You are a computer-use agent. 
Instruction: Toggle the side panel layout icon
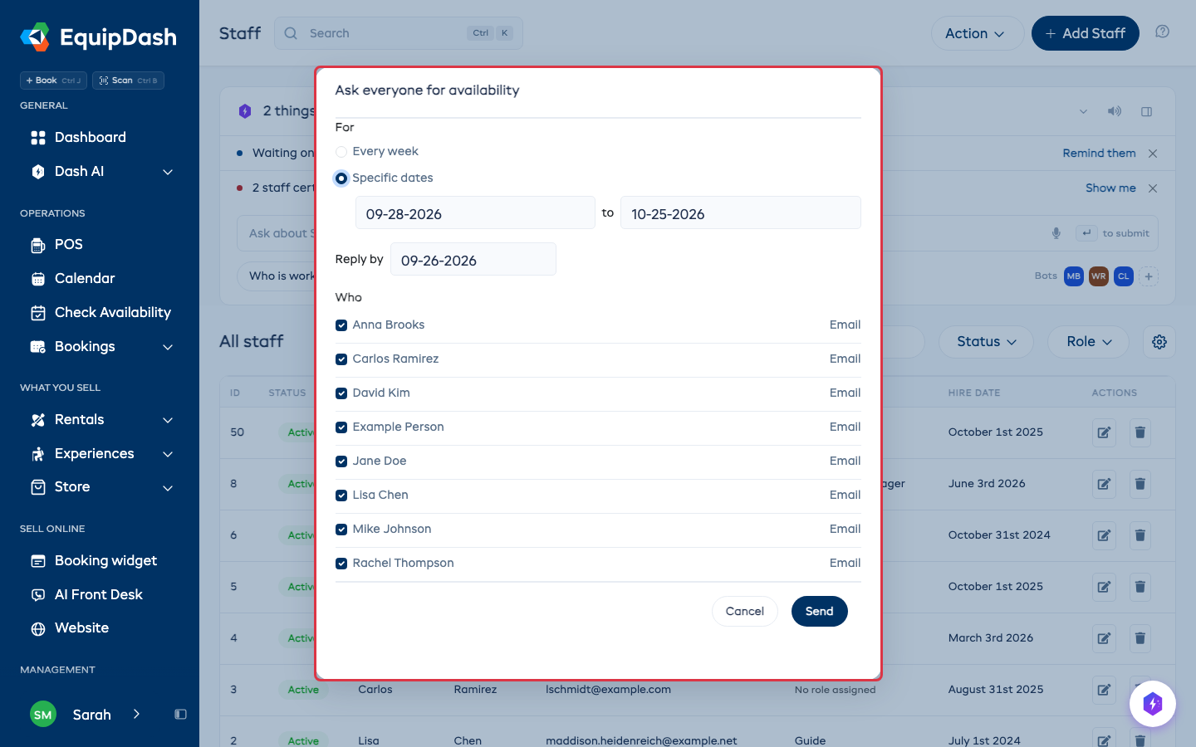click(x=1147, y=111)
